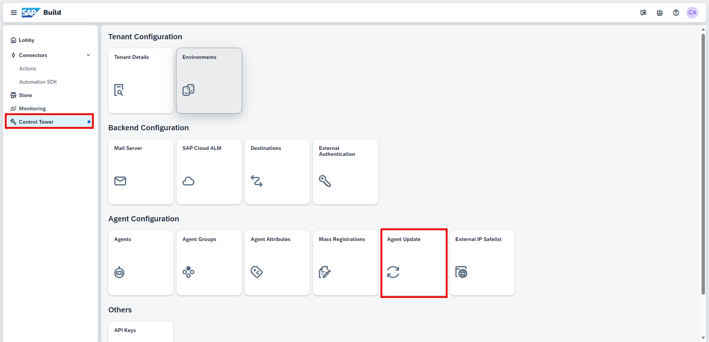Open the hamburger navigation menu icon

[x=14, y=13]
